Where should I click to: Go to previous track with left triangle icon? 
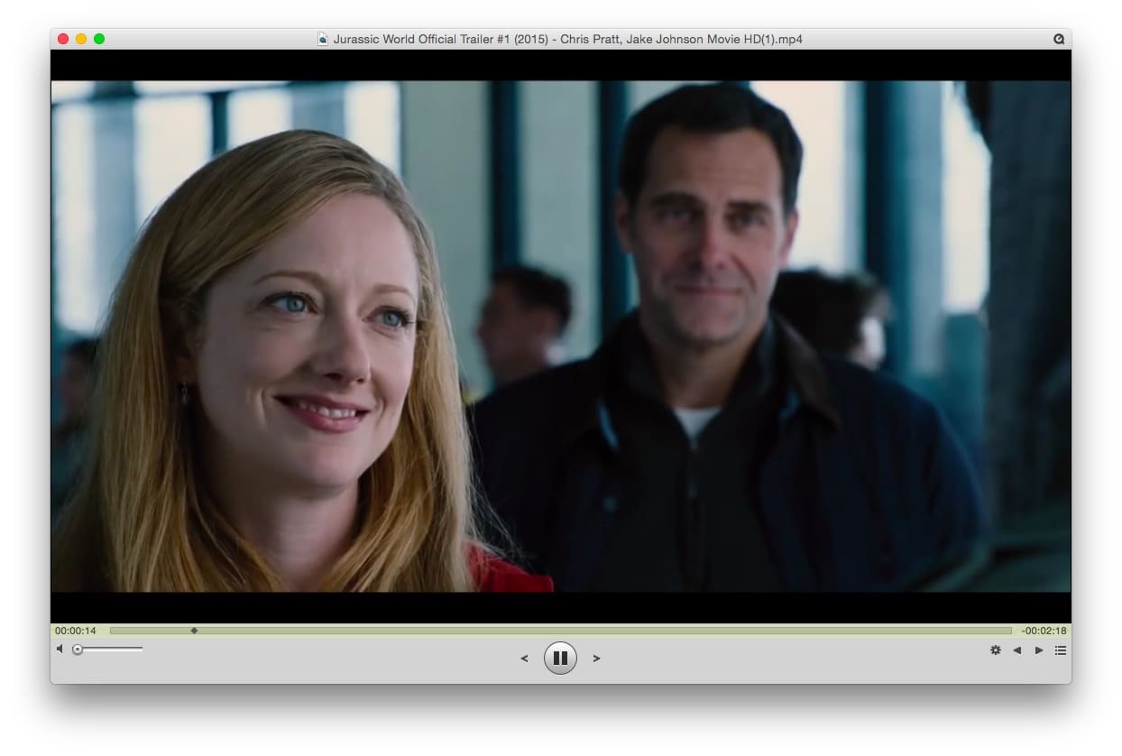coord(1017,650)
